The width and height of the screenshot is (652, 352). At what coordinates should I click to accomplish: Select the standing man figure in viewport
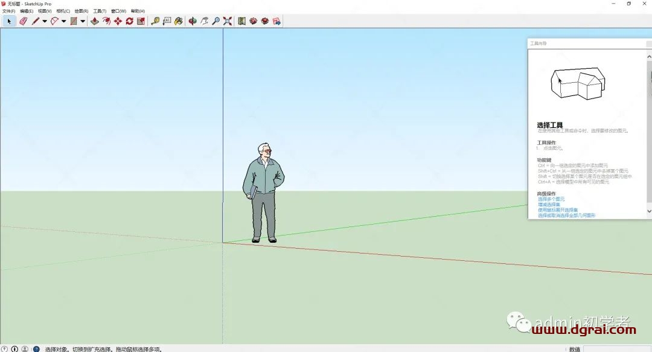(263, 193)
